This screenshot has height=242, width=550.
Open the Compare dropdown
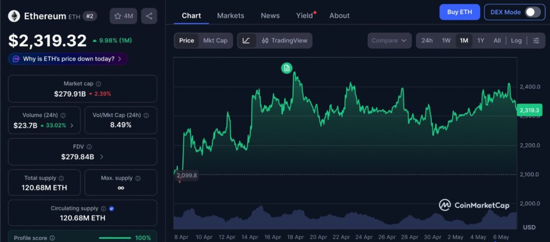389,41
